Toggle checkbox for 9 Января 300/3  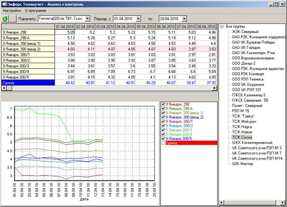coord(163,130)
